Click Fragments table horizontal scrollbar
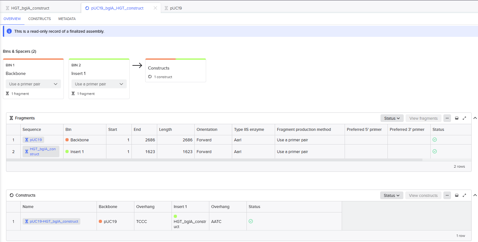The image size is (478, 242). pos(214,160)
